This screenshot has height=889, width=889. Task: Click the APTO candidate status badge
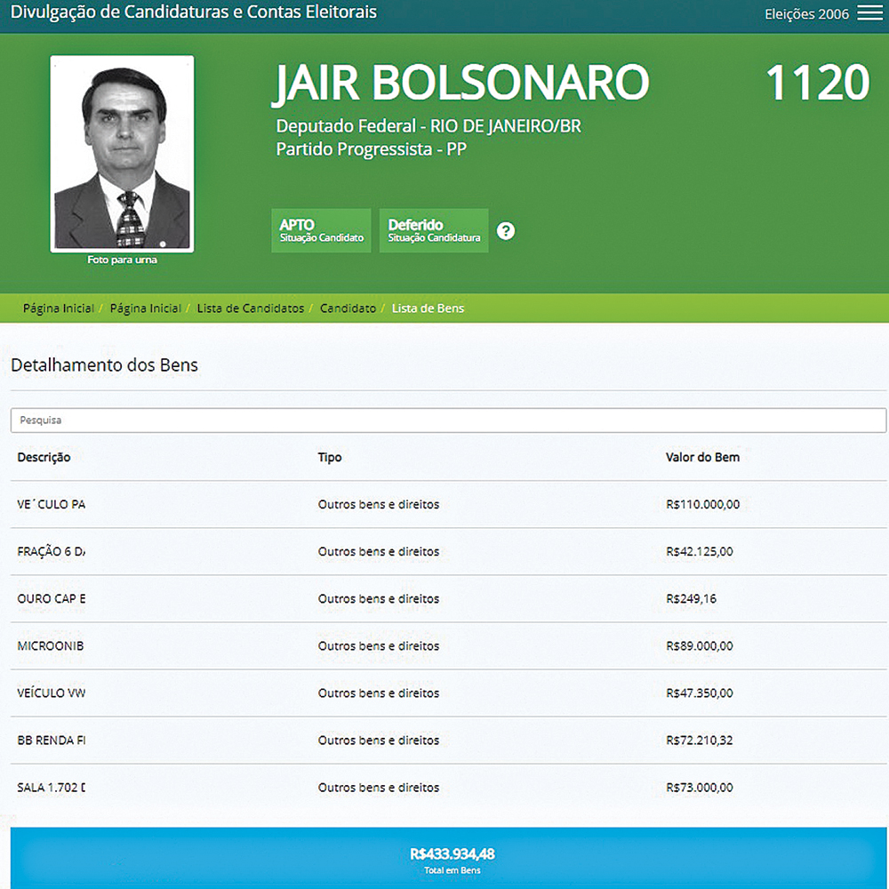(321, 230)
